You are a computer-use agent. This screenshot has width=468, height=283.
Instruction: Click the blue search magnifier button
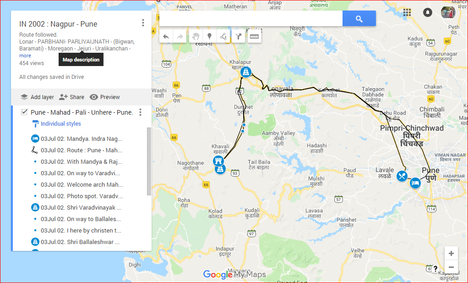pos(359,19)
